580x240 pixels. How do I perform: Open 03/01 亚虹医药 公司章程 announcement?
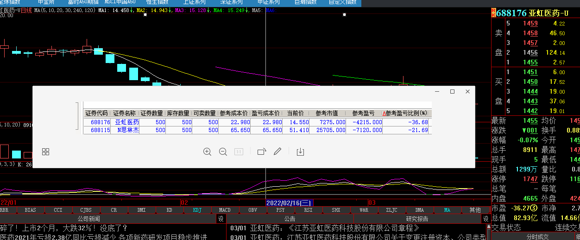(324, 228)
